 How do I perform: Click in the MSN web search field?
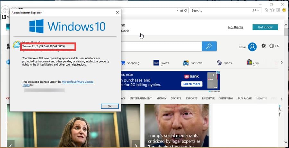(x=161, y=46)
